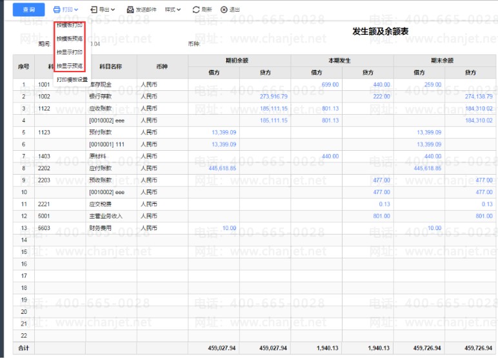
Task: Click the 预付账款 account name
Action: point(101,132)
